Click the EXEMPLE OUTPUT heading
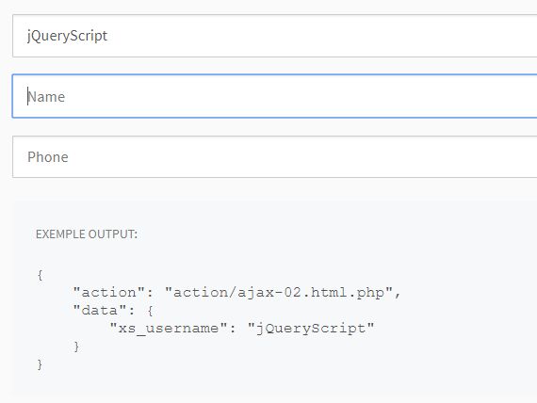 click(87, 234)
